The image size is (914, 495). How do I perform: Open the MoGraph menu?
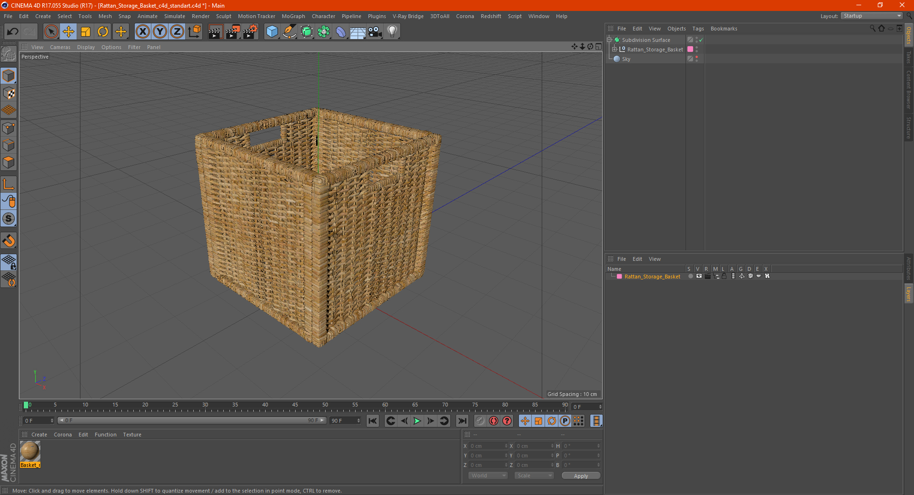293,16
